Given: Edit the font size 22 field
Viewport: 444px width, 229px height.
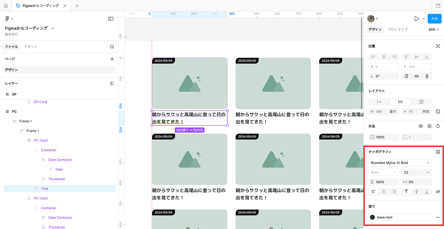Looking at the screenshot, I should pyautogui.click(x=413, y=172).
